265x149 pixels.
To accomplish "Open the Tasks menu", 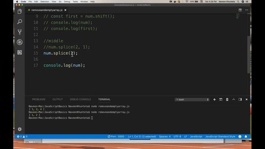I will tap(75, 2).
